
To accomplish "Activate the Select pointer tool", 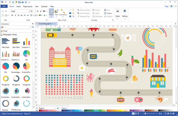I will [51, 12].
